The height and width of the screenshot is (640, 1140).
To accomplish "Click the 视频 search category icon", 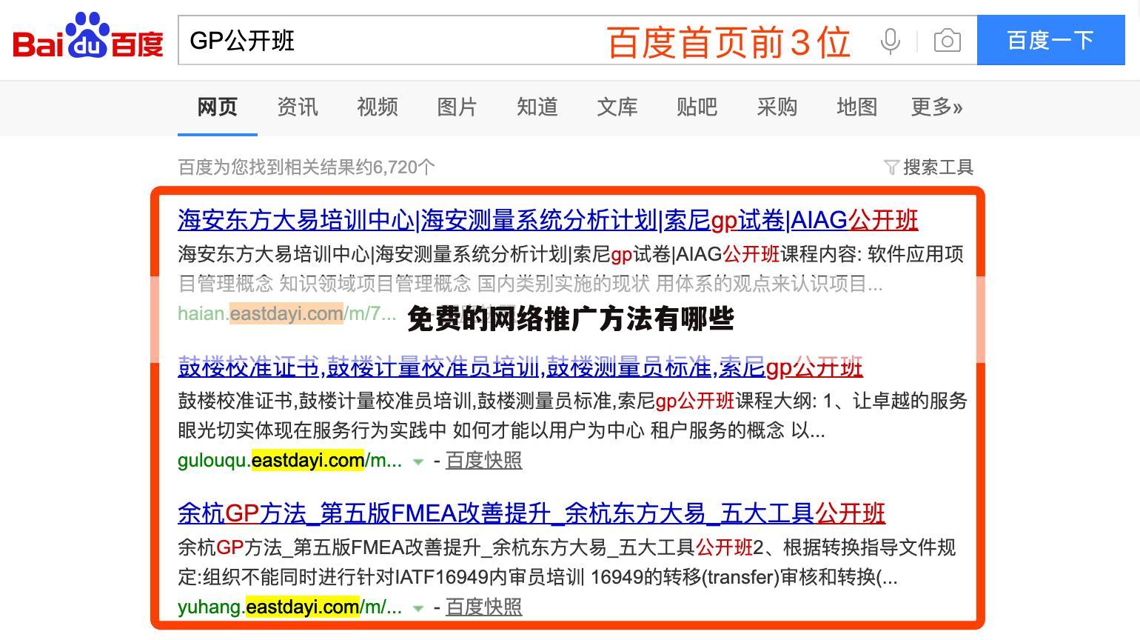I will click(x=378, y=107).
